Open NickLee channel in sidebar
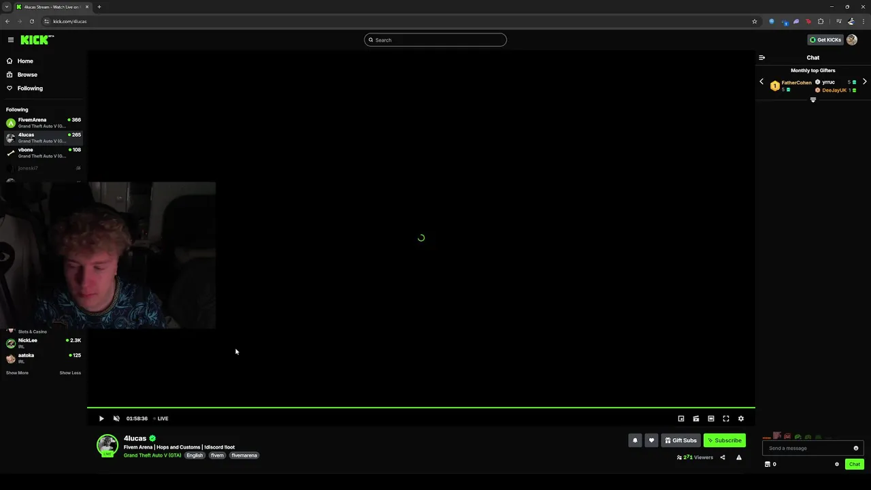The image size is (871, 490). click(x=43, y=343)
